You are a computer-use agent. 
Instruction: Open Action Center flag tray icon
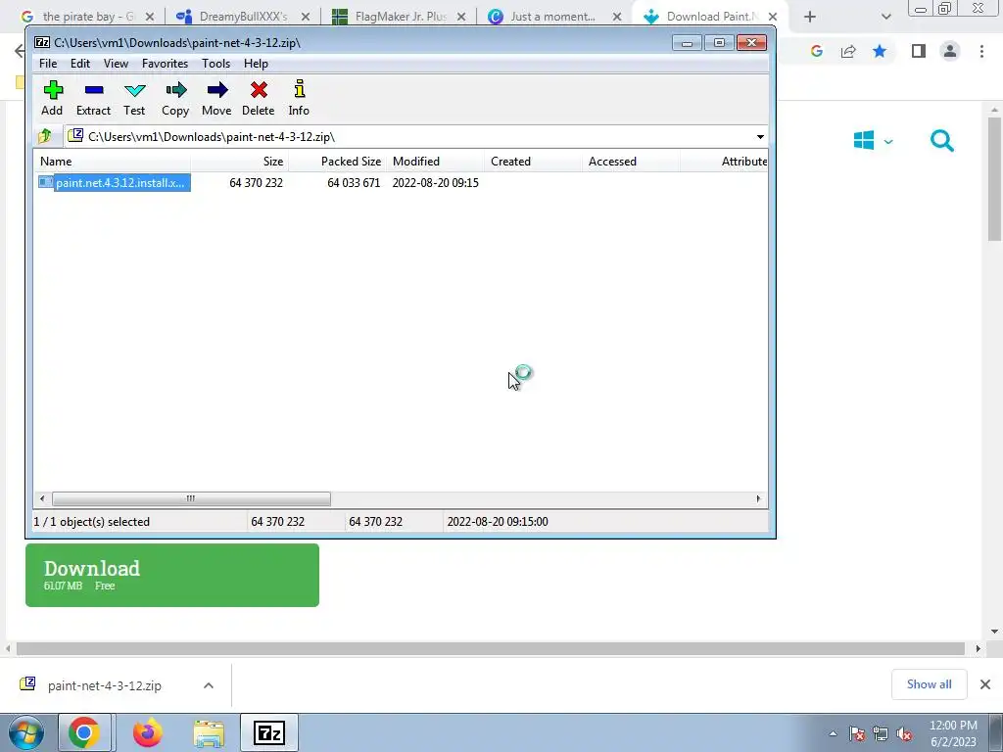[x=857, y=734]
